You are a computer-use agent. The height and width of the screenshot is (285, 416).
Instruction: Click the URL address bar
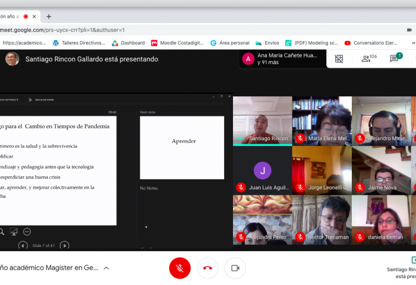tap(178, 30)
